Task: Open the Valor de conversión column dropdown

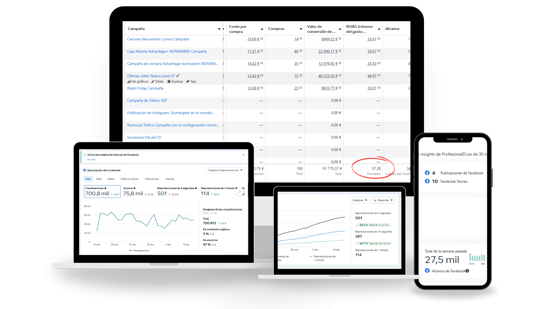Action: 340,29
